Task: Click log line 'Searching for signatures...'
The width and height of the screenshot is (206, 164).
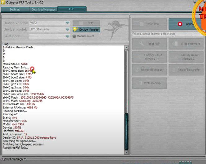Action: [x=19, y=141]
